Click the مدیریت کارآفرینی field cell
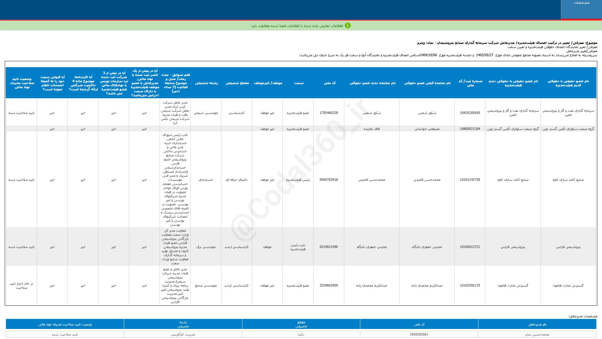Image resolution: width=602 pixels, height=339 pixels. tap(183, 334)
